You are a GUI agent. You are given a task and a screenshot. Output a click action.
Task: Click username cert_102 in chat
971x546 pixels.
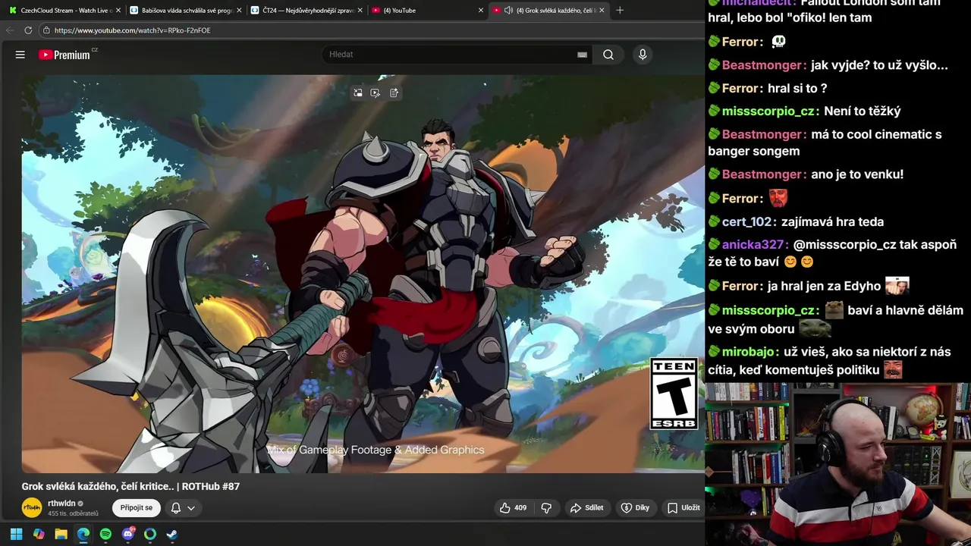click(x=746, y=222)
